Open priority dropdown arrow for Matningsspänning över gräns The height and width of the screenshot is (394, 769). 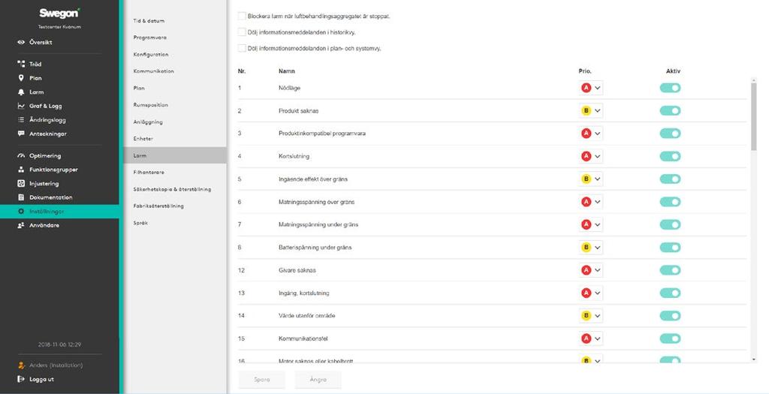tap(597, 202)
